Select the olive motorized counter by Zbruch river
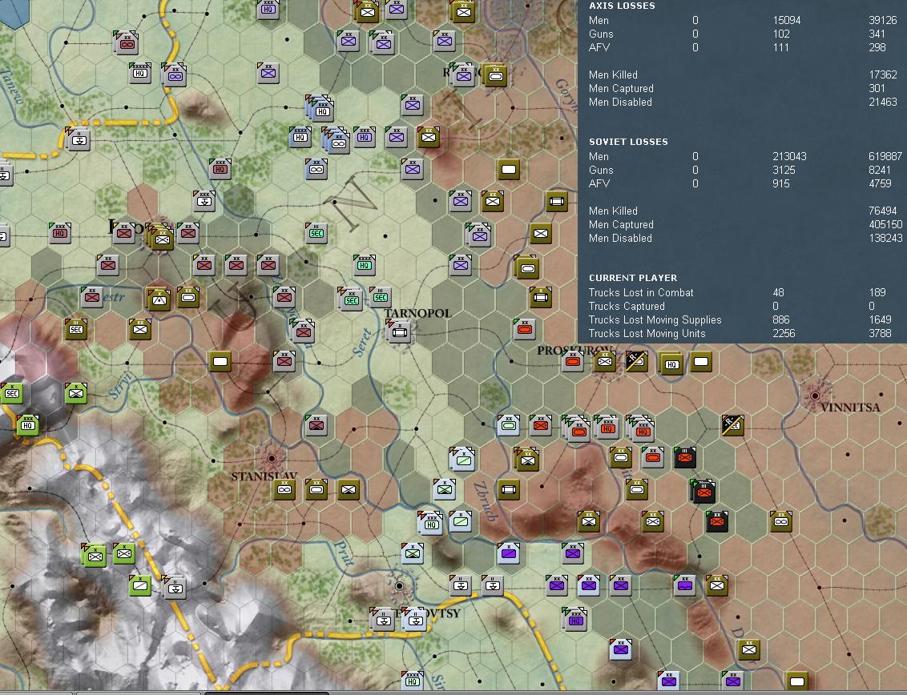 pyautogui.click(x=509, y=490)
